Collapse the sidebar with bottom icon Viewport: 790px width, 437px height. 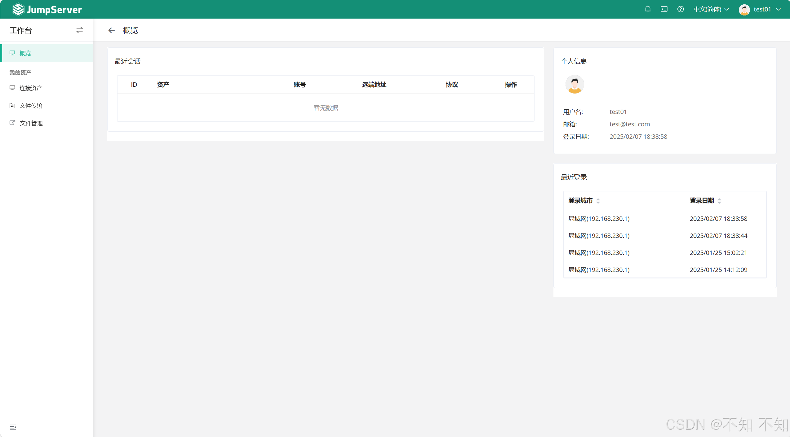[x=13, y=427]
